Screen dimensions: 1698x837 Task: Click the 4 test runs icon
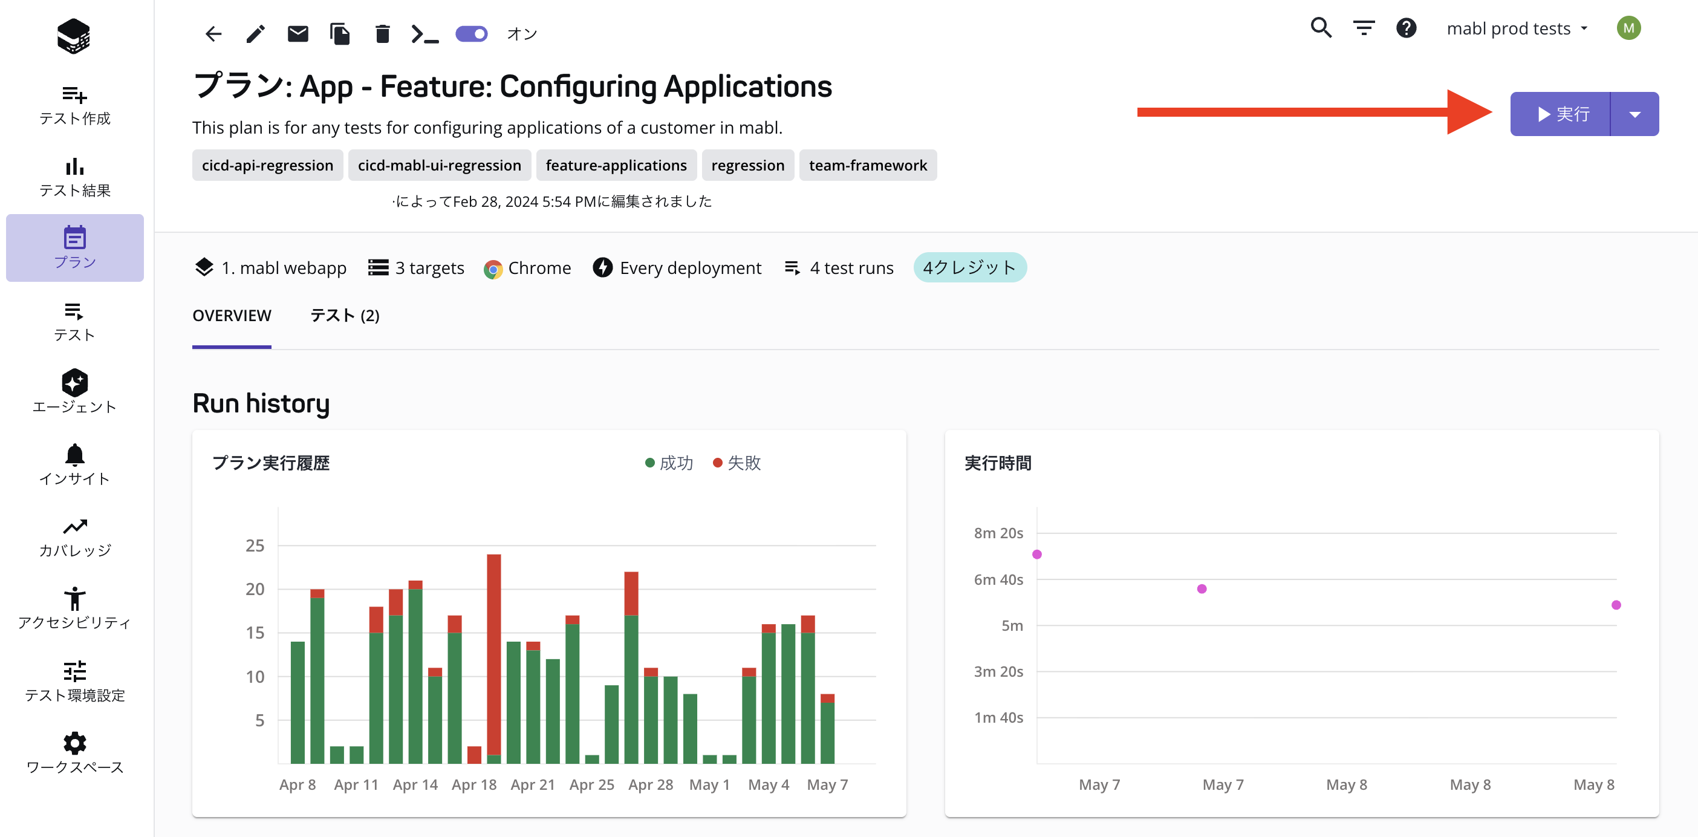[x=792, y=267]
